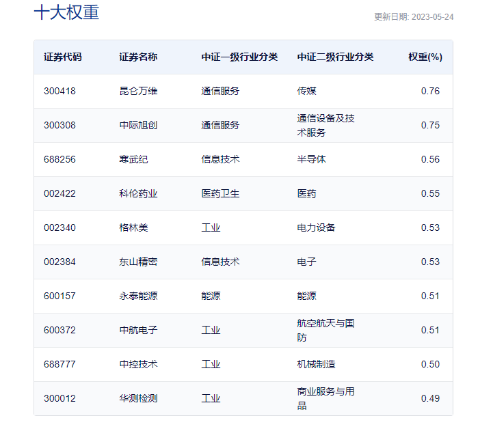
Task: Click 医药 in the secondary industry column
Action: (306, 194)
